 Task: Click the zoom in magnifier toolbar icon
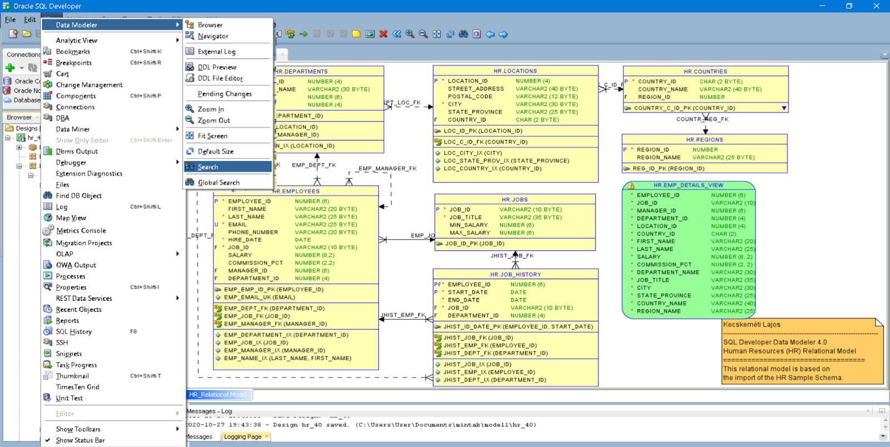(x=410, y=34)
